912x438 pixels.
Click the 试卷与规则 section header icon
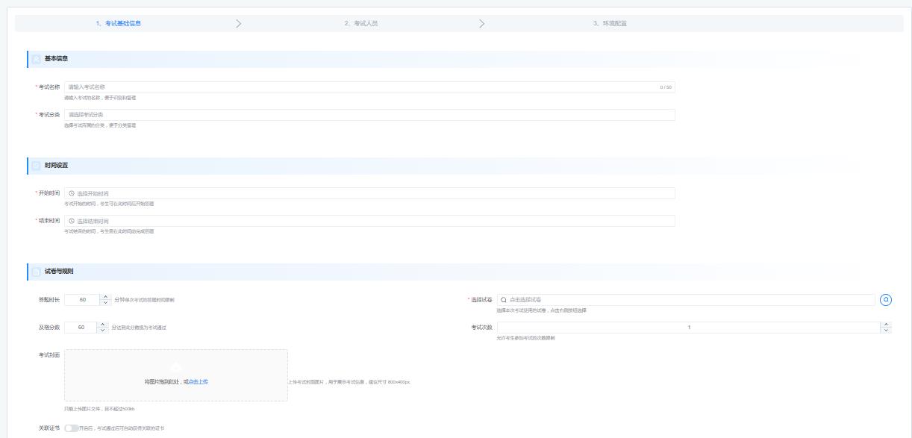point(36,271)
